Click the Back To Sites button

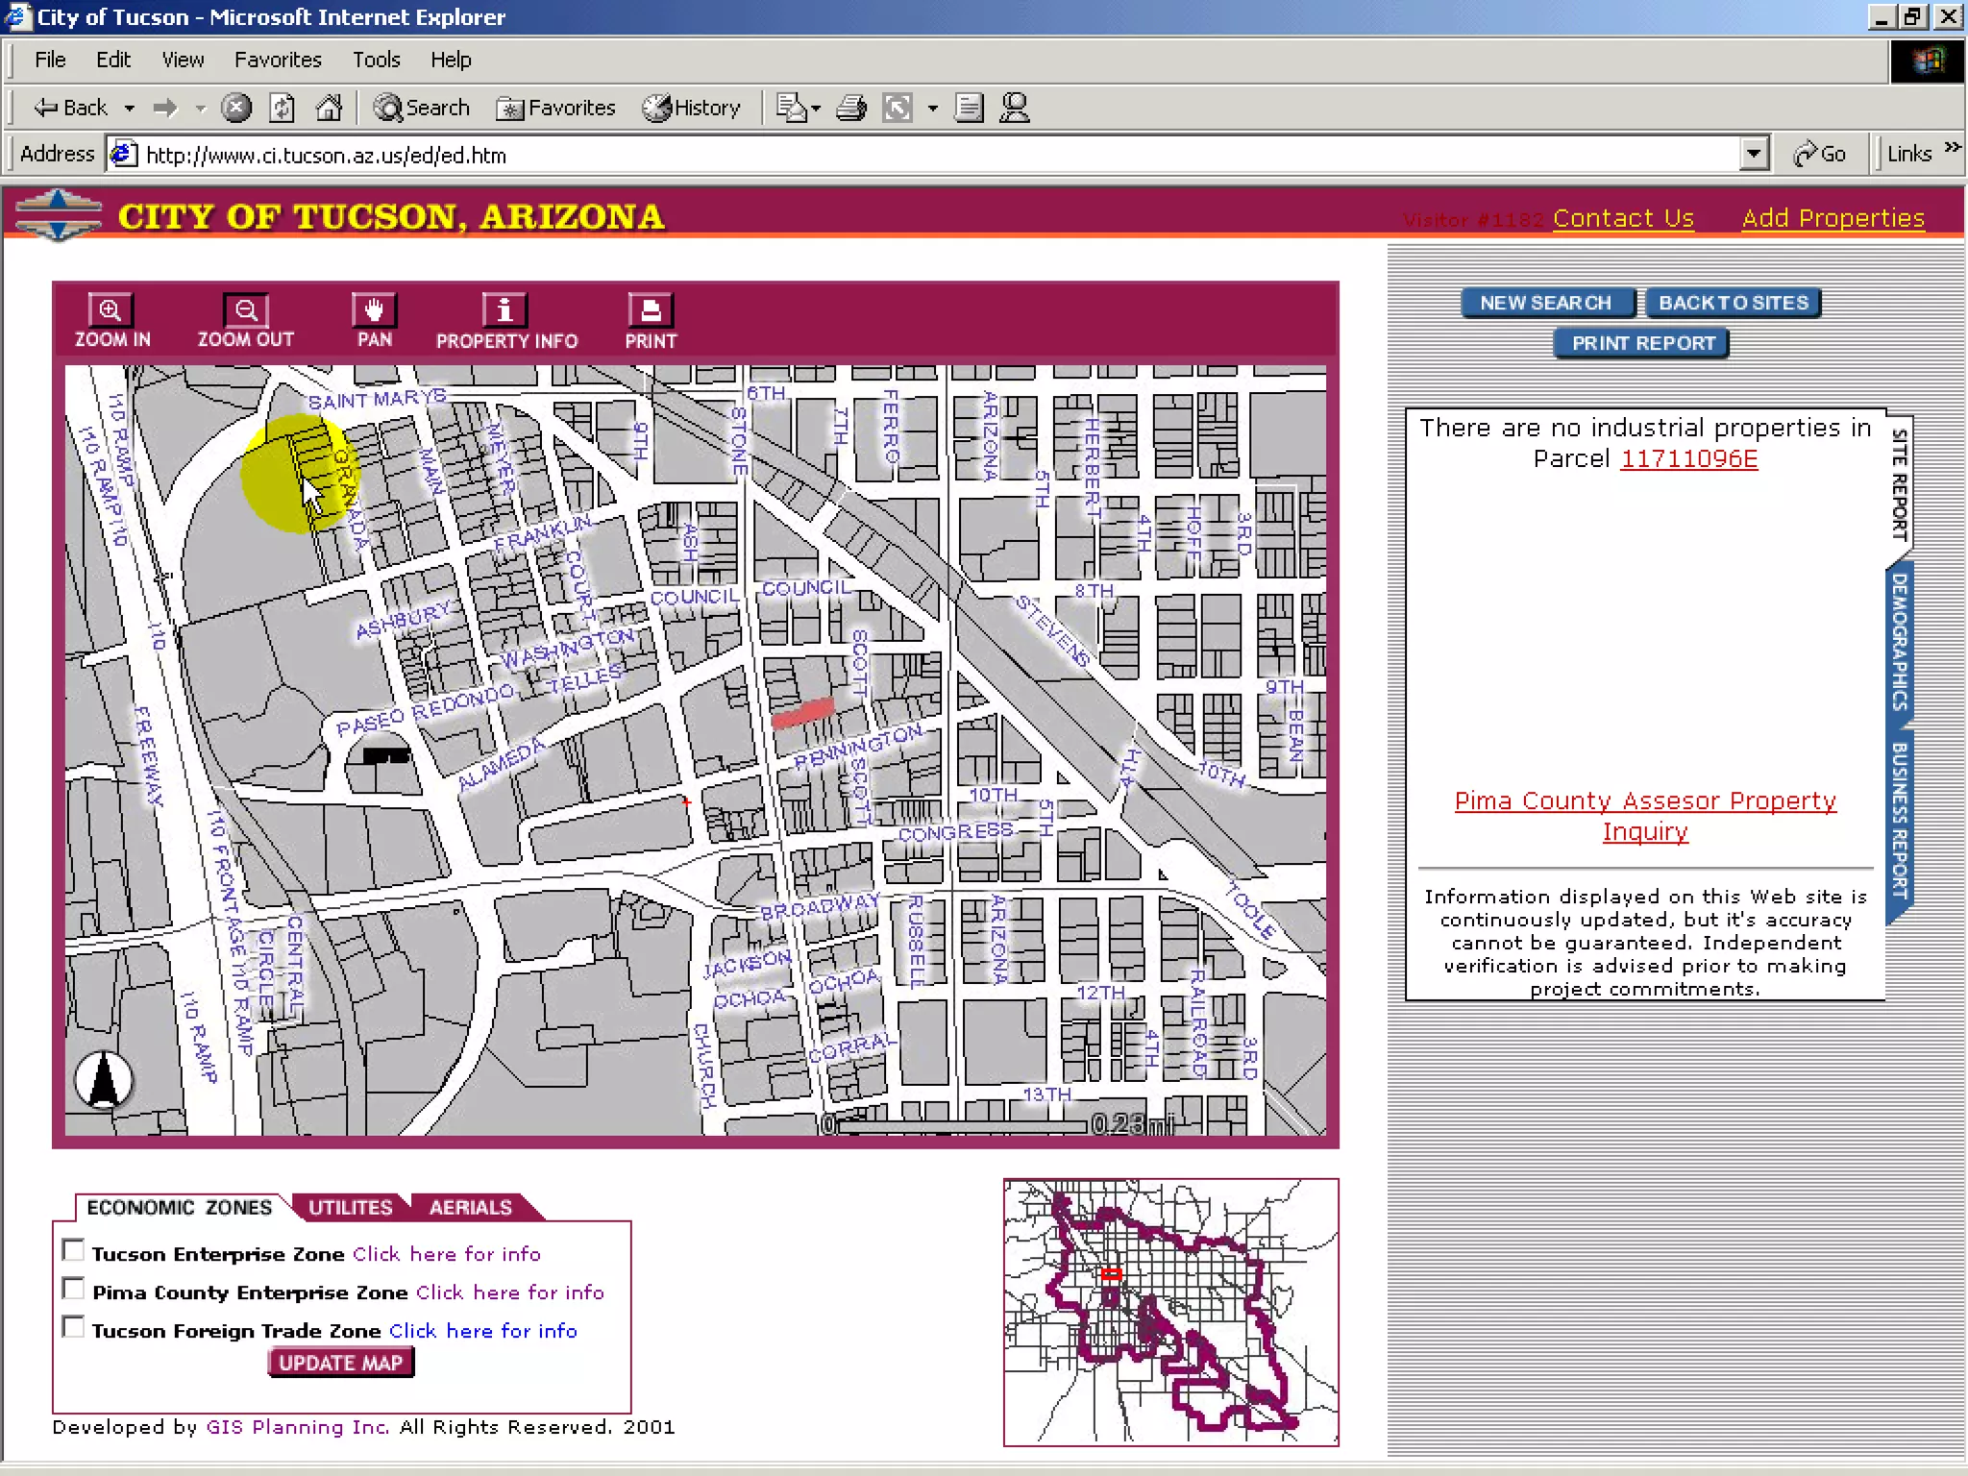pos(1733,303)
